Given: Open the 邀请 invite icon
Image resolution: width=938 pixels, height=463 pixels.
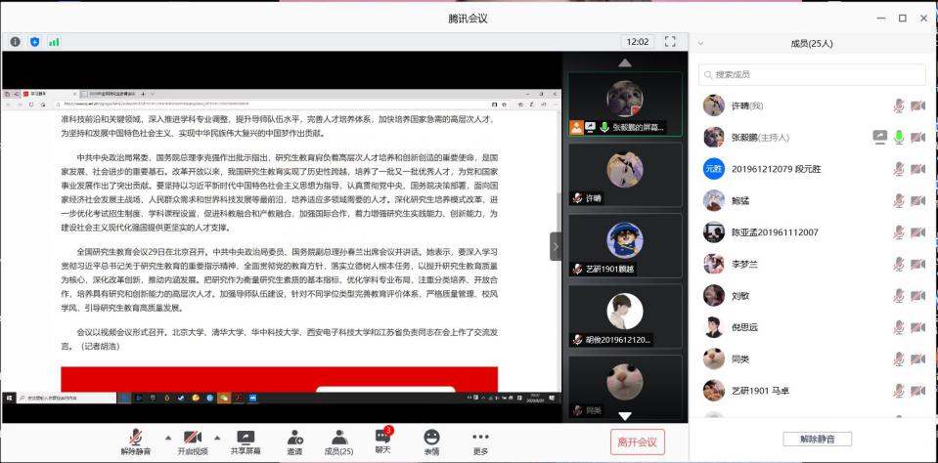Looking at the screenshot, I should point(294,442).
